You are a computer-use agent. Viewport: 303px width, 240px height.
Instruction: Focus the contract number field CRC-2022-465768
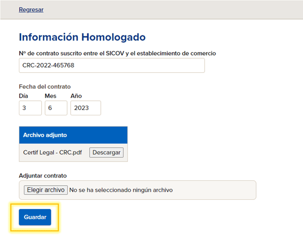point(112,65)
